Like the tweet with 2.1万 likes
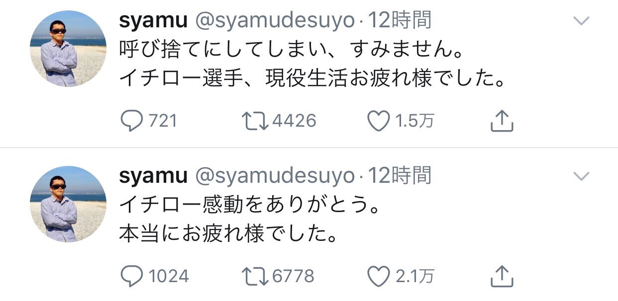This screenshot has height=301, width=618. (x=378, y=276)
